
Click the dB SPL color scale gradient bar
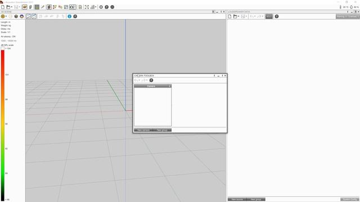[x=2, y=126]
